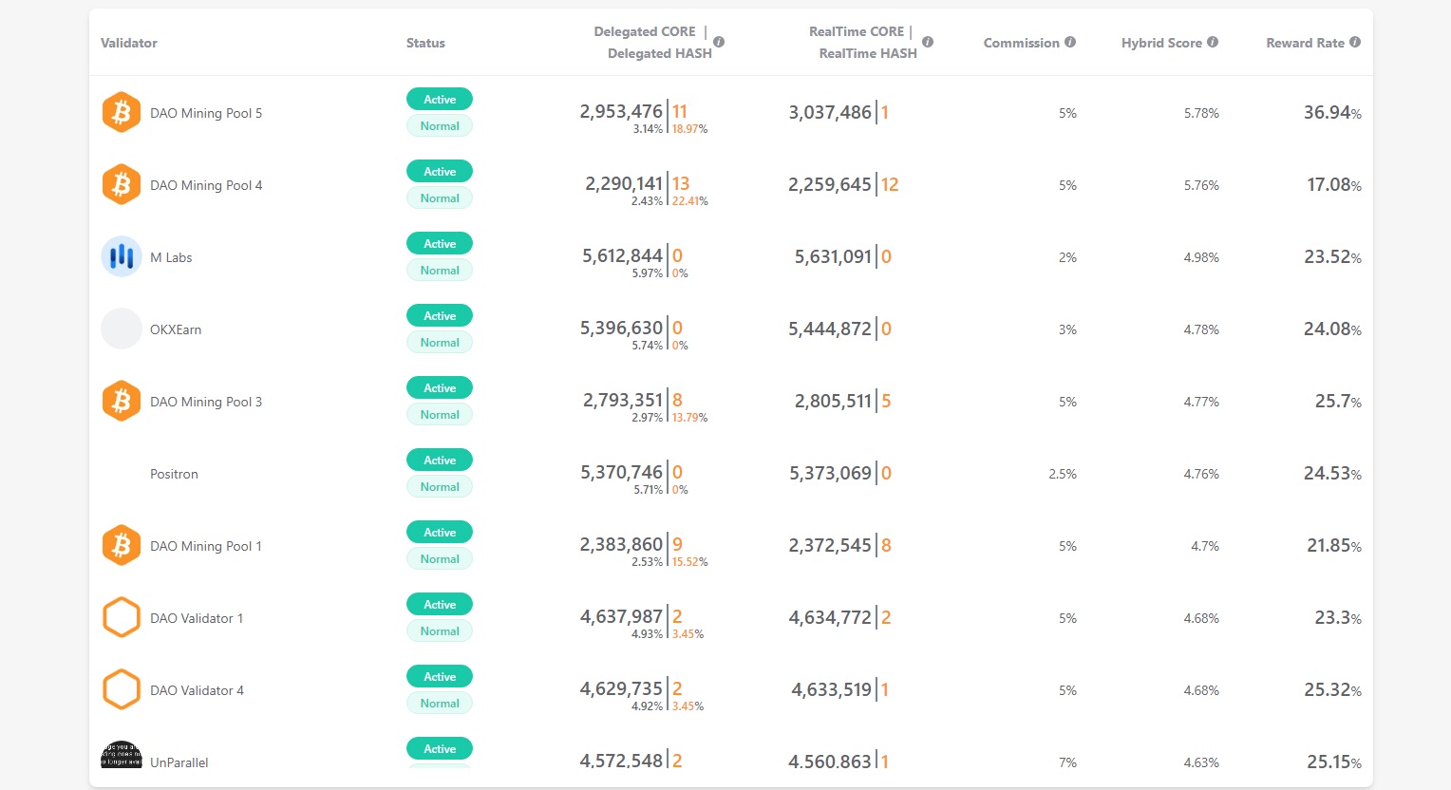Open the DAO Mining Pool 4 validator
Viewport: 1451px width, 790px height.
pos(206,185)
